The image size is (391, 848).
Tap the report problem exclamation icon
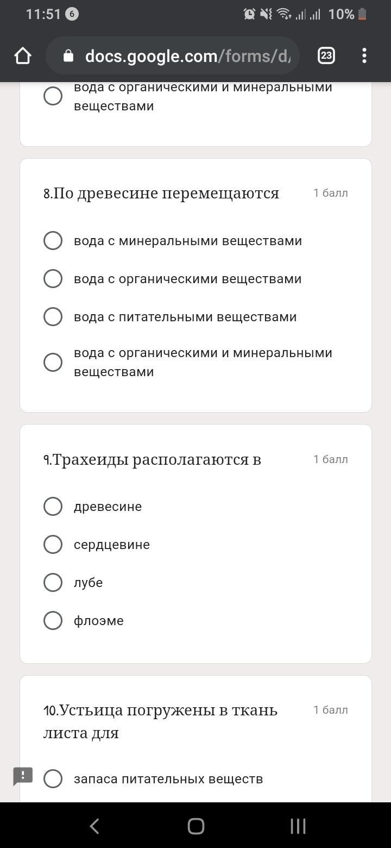(23, 776)
